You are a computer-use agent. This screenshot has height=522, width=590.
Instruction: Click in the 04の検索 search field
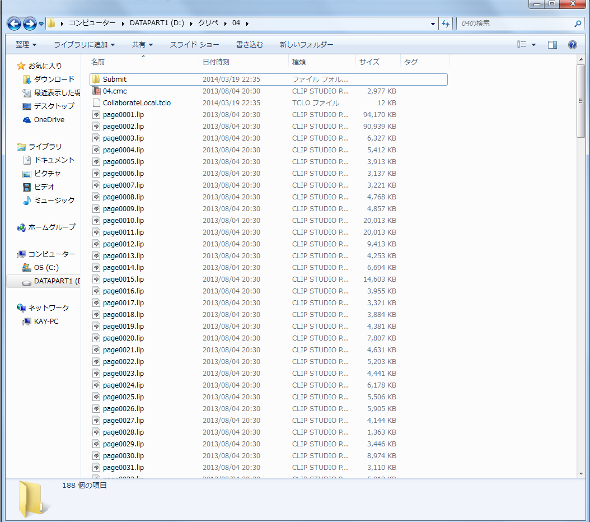[x=515, y=24]
